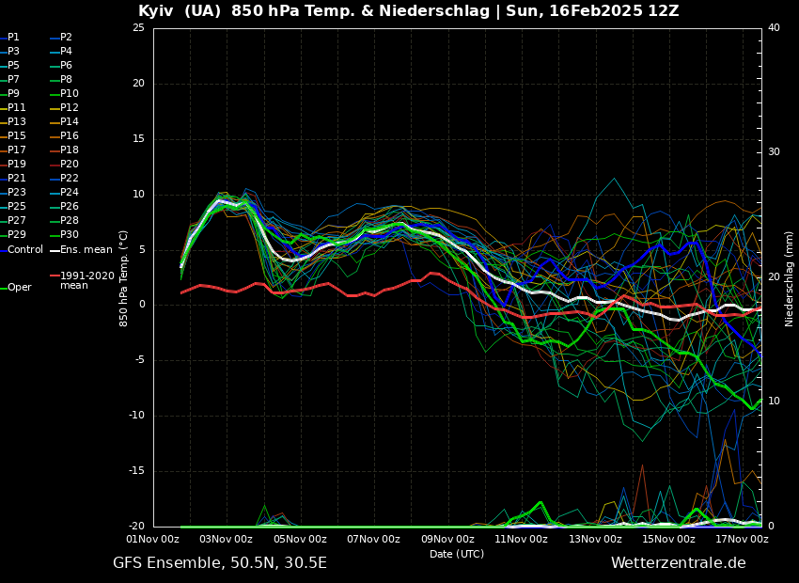Click the P16 legend entry
The image size is (799, 583).
(70, 136)
